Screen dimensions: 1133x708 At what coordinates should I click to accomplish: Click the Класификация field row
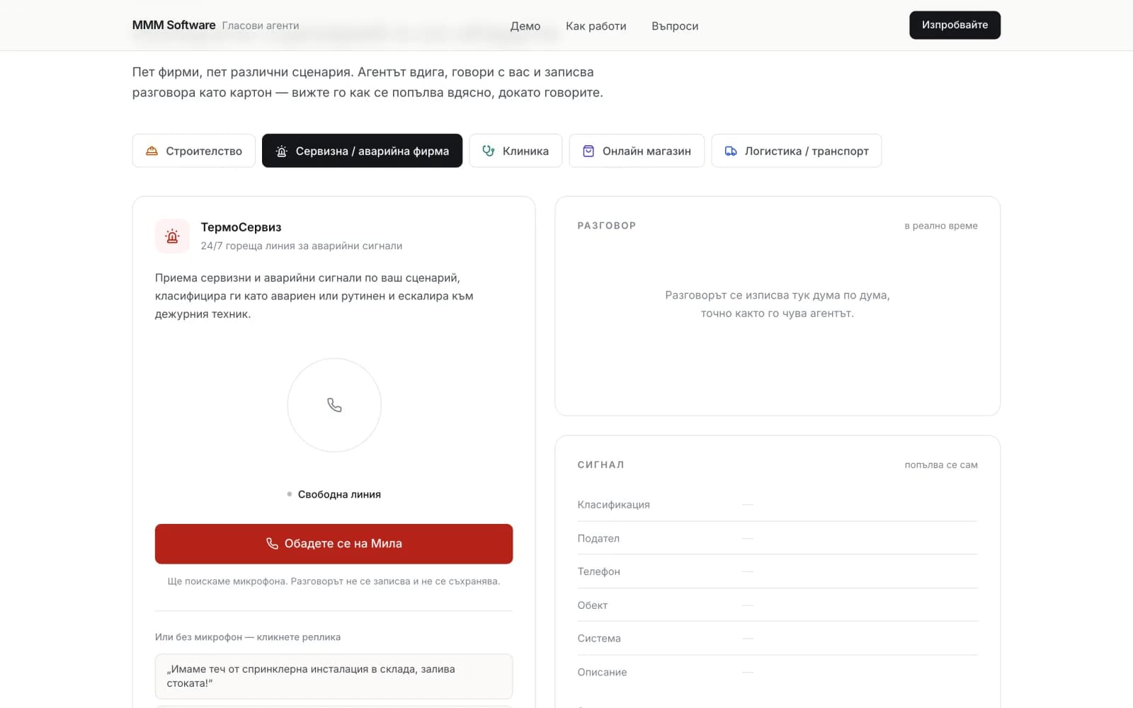pos(778,504)
